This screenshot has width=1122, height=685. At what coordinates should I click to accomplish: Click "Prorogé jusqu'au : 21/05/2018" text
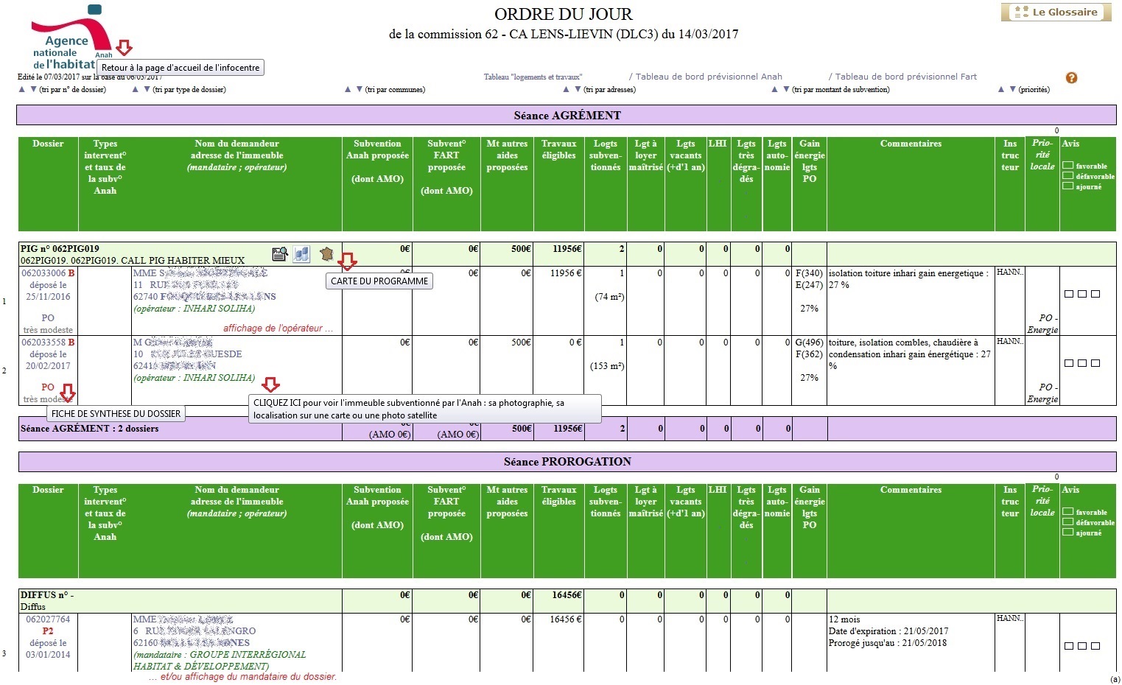(888, 643)
